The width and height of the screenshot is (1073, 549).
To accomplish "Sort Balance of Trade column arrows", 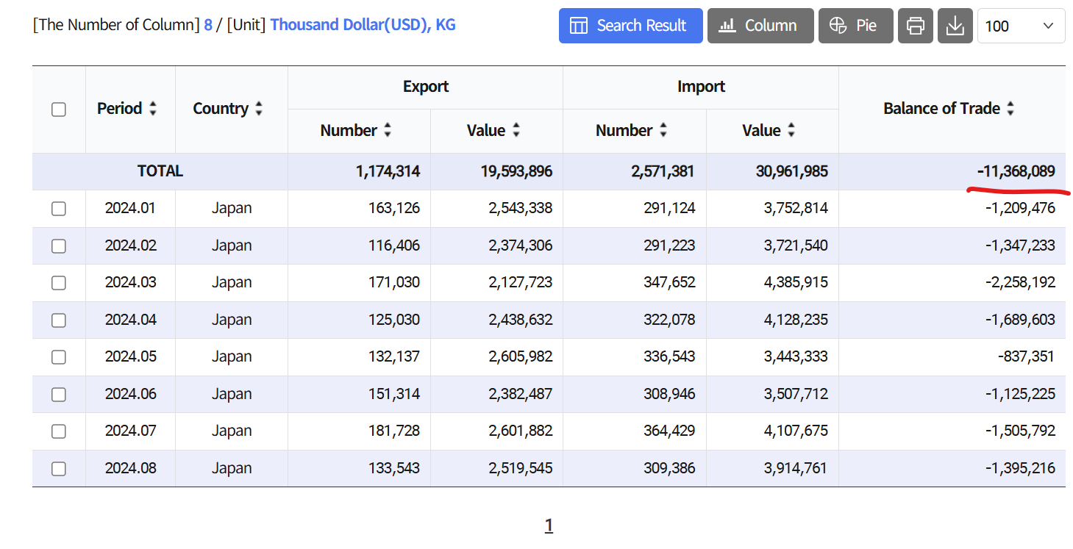I will pos(1010,109).
